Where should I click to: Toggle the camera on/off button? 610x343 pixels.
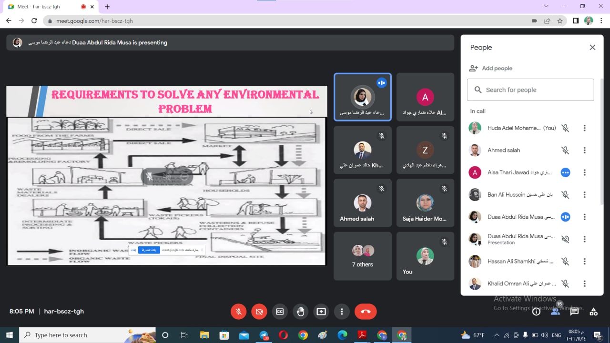(259, 312)
